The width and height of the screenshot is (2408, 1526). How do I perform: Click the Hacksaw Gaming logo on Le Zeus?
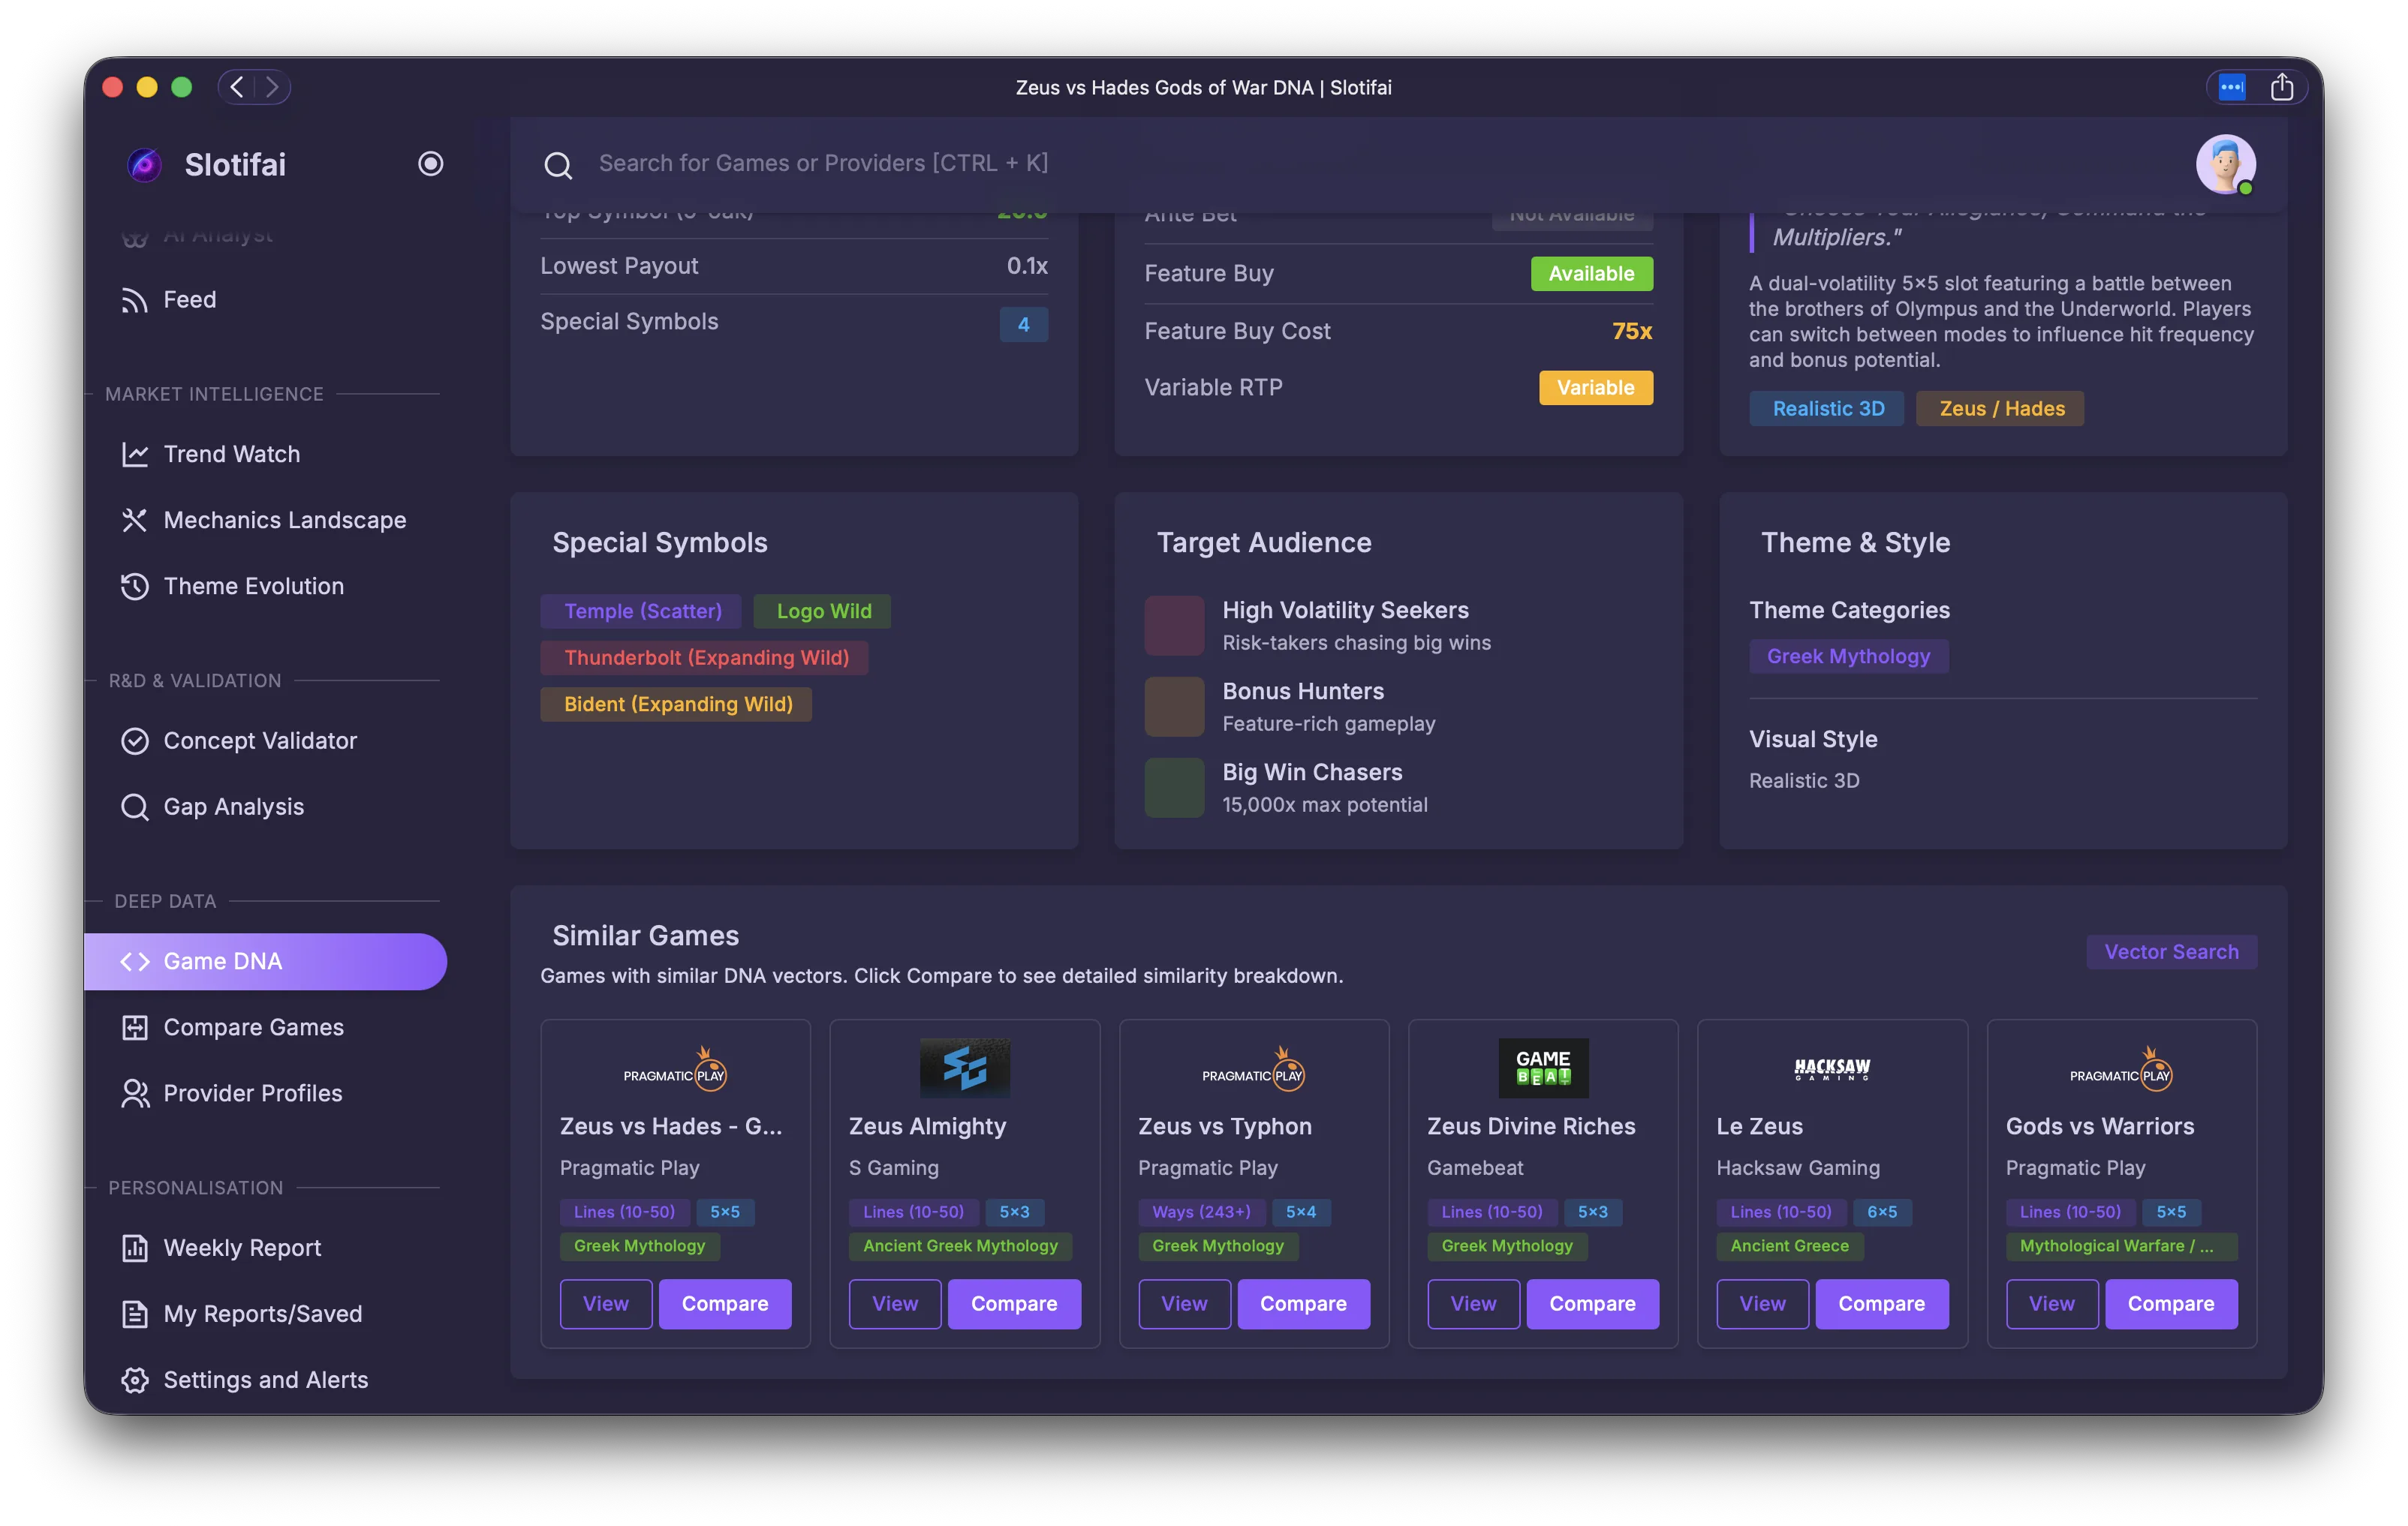pyautogui.click(x=1832, y=1068)
